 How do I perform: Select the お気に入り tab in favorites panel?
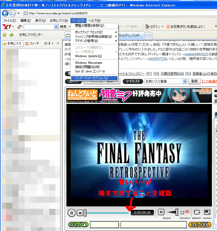click(13, 44)
